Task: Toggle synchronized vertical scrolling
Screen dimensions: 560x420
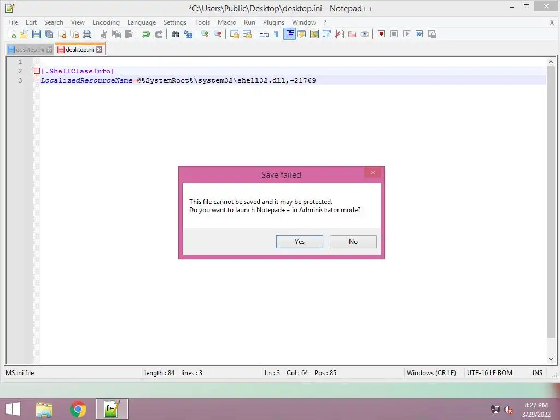Action: 234,34
